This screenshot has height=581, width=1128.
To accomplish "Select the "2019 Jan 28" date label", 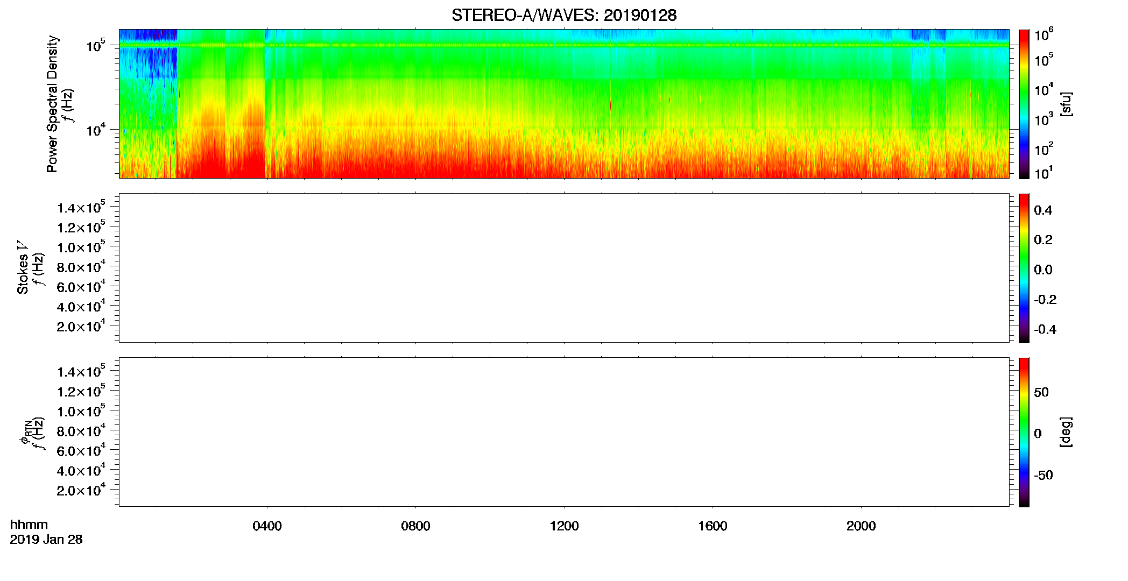I will [x=46, y=540].
